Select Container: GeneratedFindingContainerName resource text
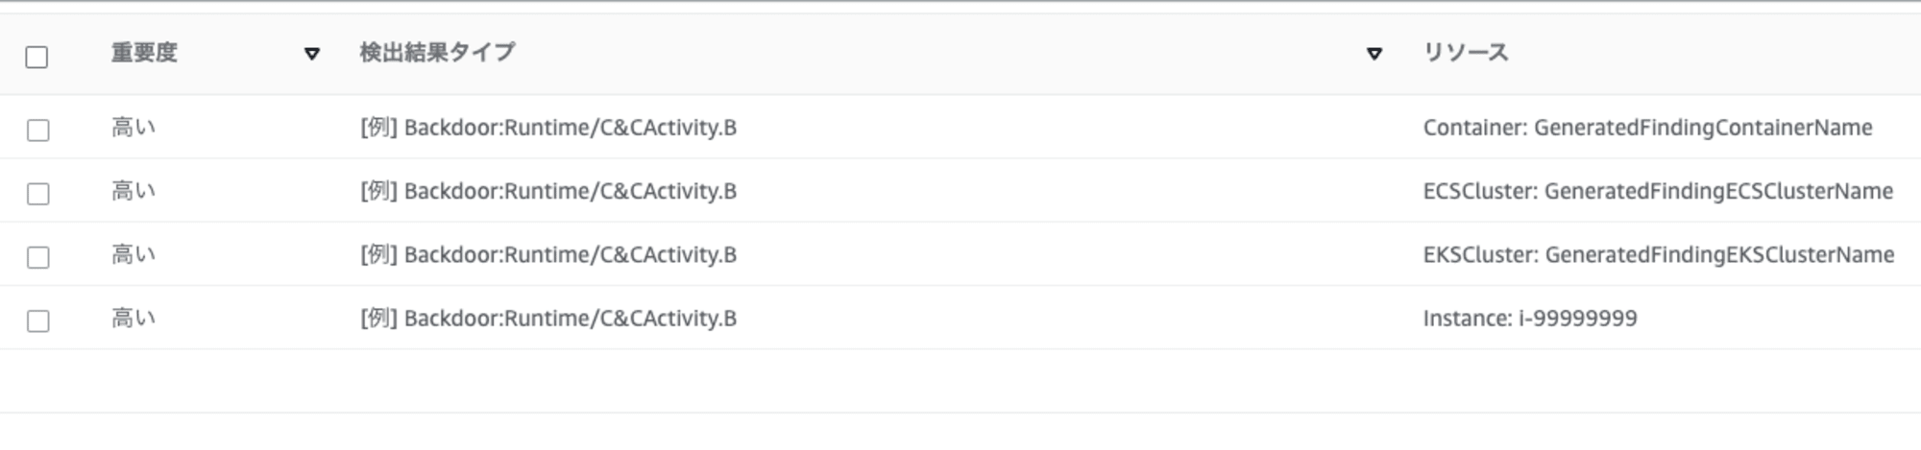Image resolution: width=1921 pixels, height=450 pixels. click(x=1647, y=128)
